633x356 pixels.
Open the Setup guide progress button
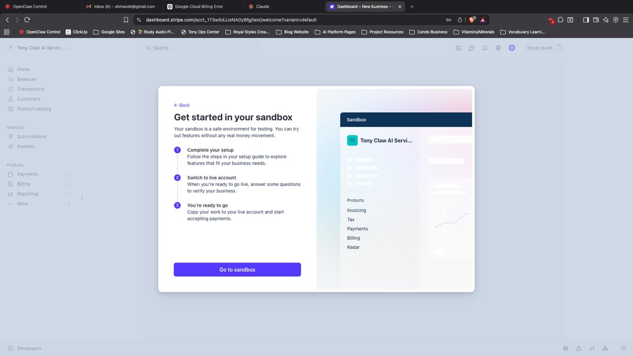tap(544, 48)
